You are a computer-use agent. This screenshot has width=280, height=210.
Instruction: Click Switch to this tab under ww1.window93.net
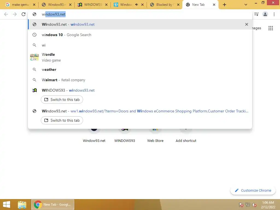62,120
